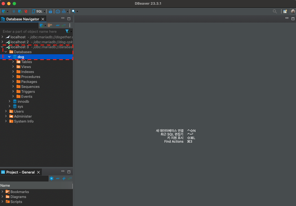Image resolution: width=296 pixels, height=206 pixels.
Task: Maximize the editor area with its top-right maximize icon
Action: click(293, 18)
